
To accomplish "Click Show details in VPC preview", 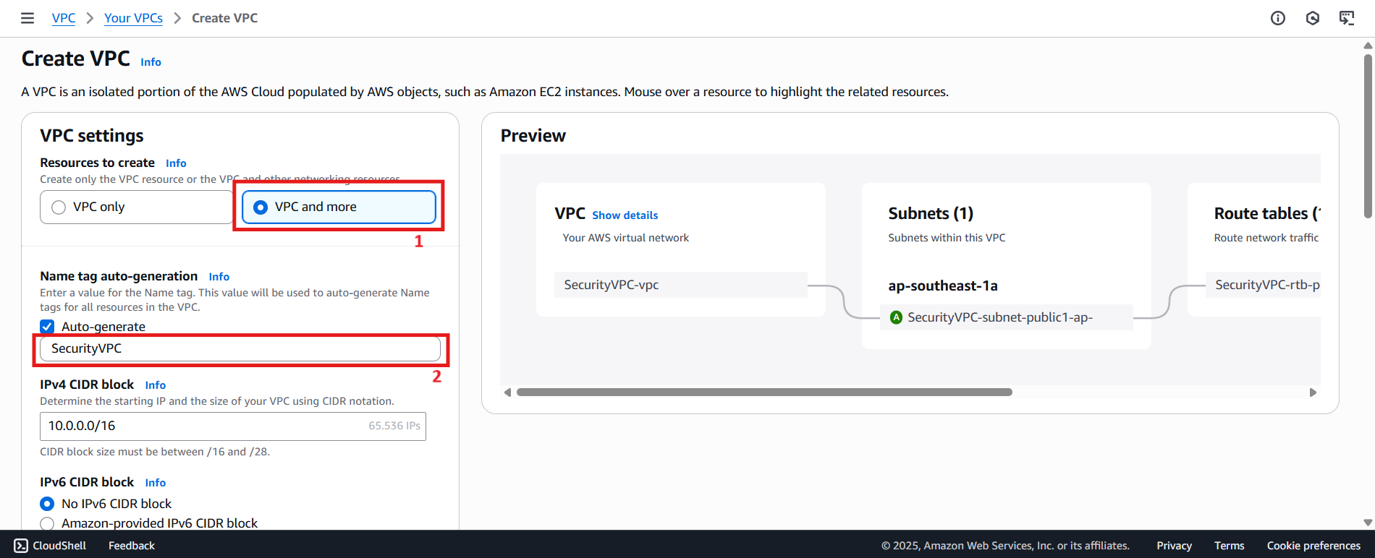I will tap(625, 215).
